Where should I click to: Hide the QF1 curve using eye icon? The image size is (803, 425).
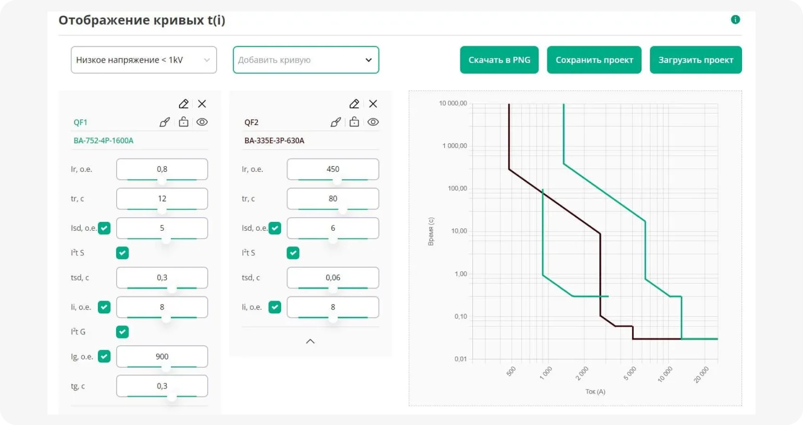pyautogui.click(x=202, y=122)
